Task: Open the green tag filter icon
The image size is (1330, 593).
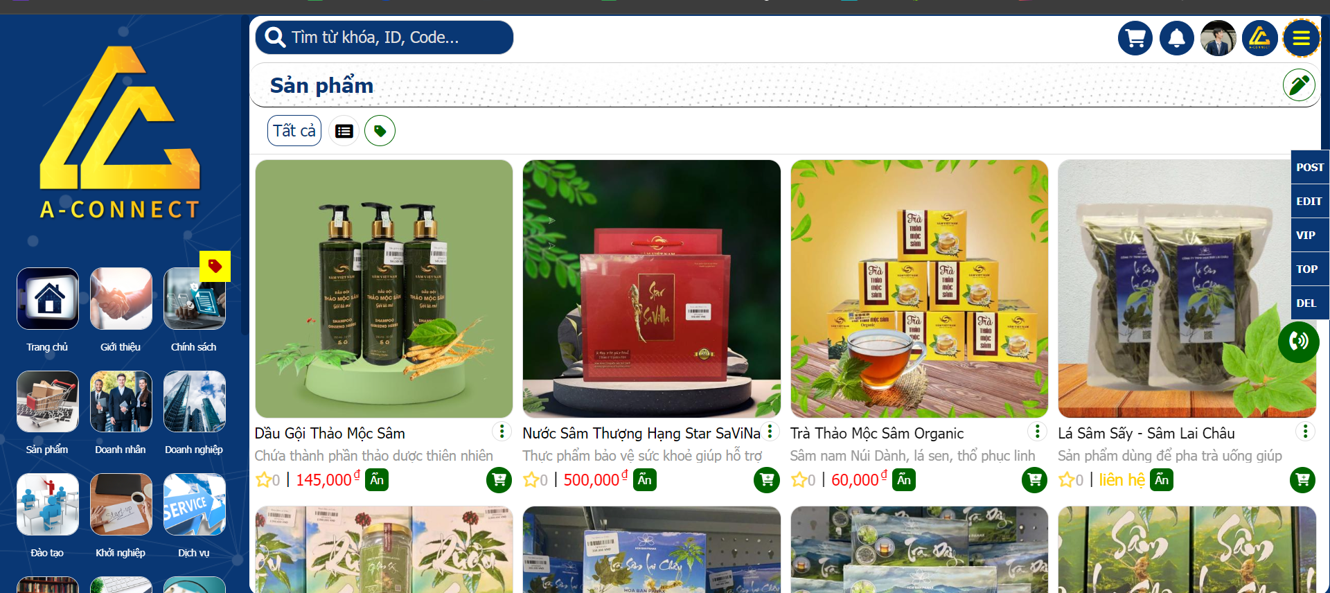Action: tap(380, 131)
